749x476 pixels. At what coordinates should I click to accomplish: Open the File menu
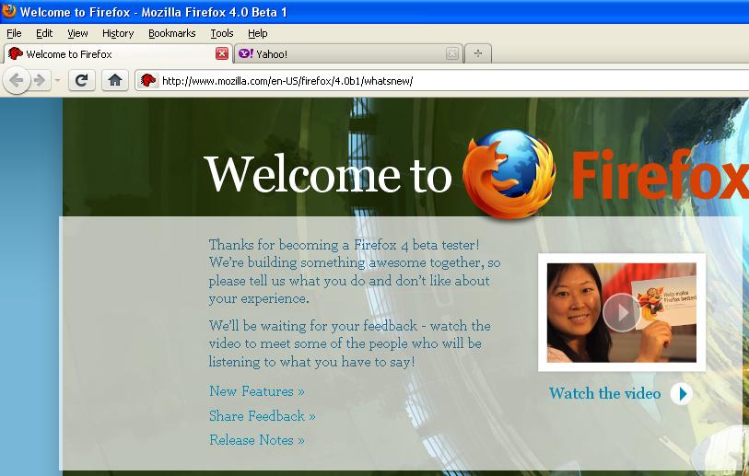tap(14, 33)
